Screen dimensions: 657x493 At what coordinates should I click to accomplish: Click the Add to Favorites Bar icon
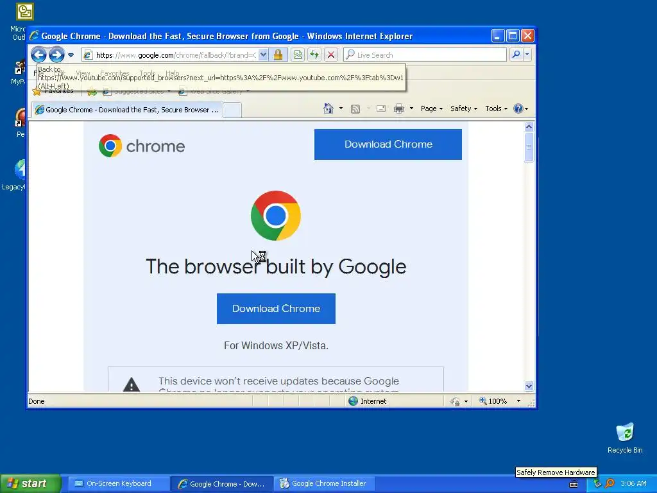(x=92, y=91)
